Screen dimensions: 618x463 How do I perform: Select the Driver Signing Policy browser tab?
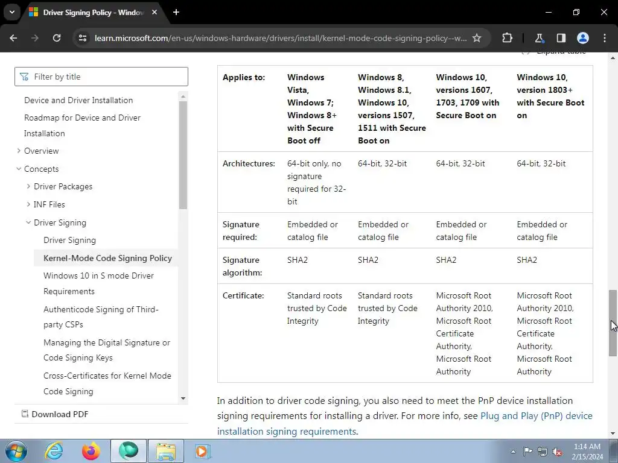pyautogui.click(x=94, y=12)
